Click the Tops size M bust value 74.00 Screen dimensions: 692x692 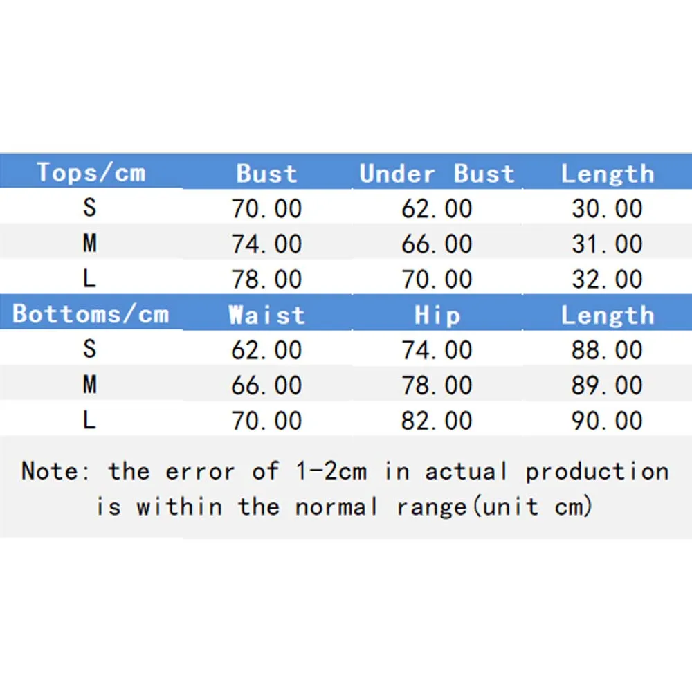tap(266, 244)
